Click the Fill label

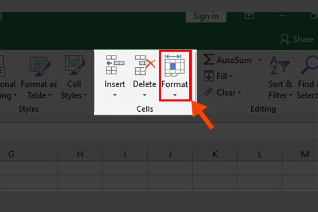[x=222, y=76]
